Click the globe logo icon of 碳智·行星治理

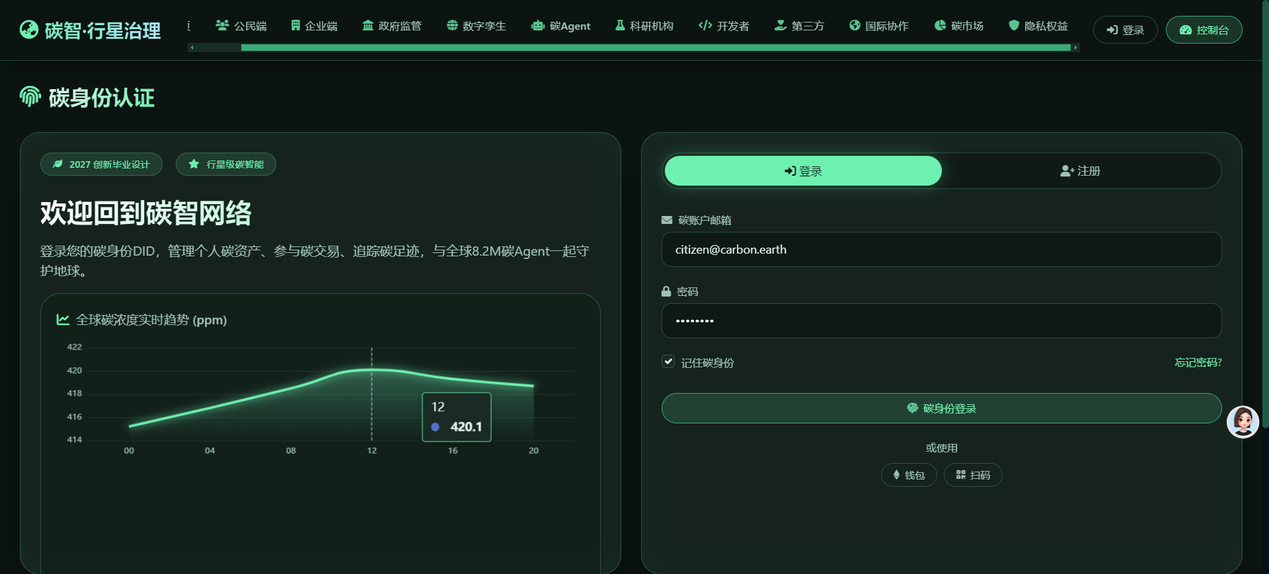tap(29, 30)
